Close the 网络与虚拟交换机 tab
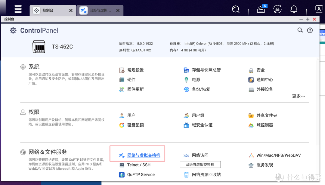This screenshot has height=185, width=325. pyautogui.click(x=118, y=11)
